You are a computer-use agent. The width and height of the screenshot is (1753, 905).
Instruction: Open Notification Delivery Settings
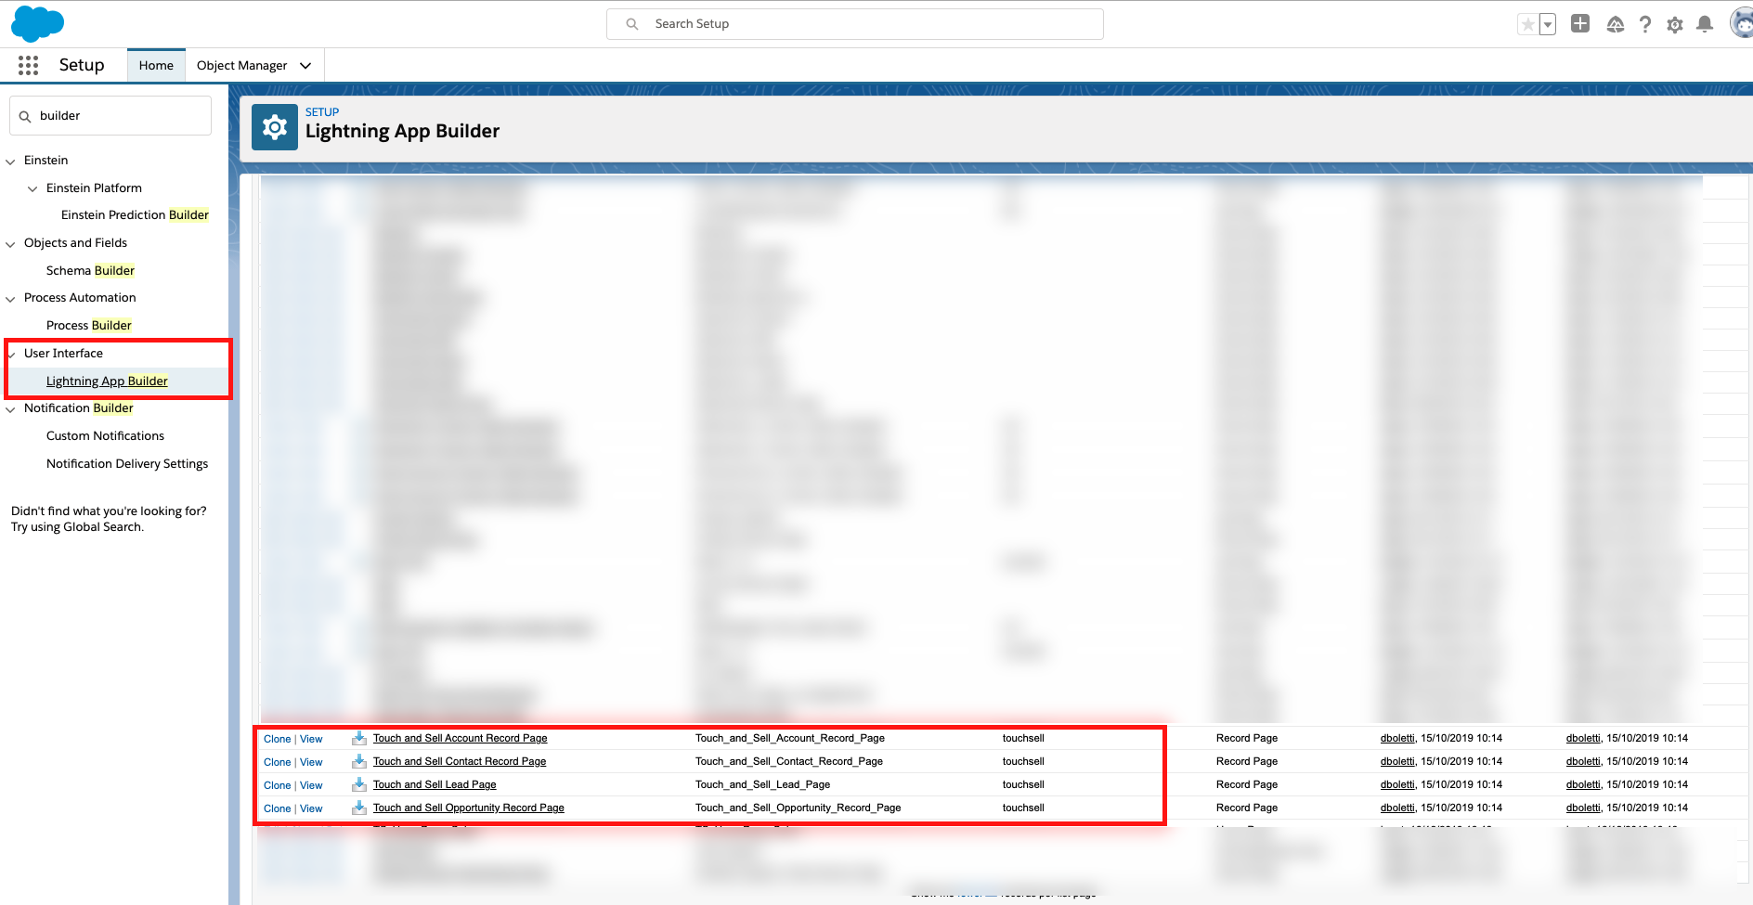127,464
